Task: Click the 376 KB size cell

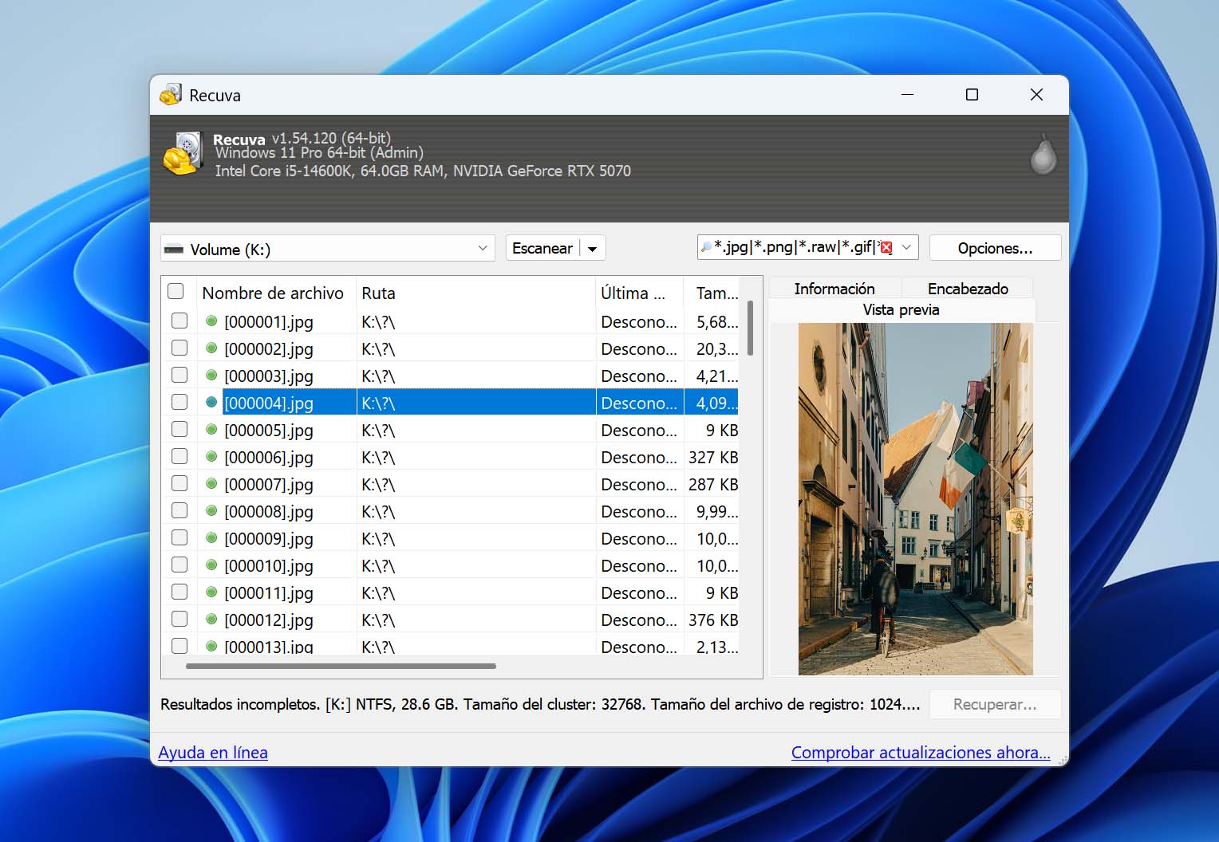Action: point(713,620)
